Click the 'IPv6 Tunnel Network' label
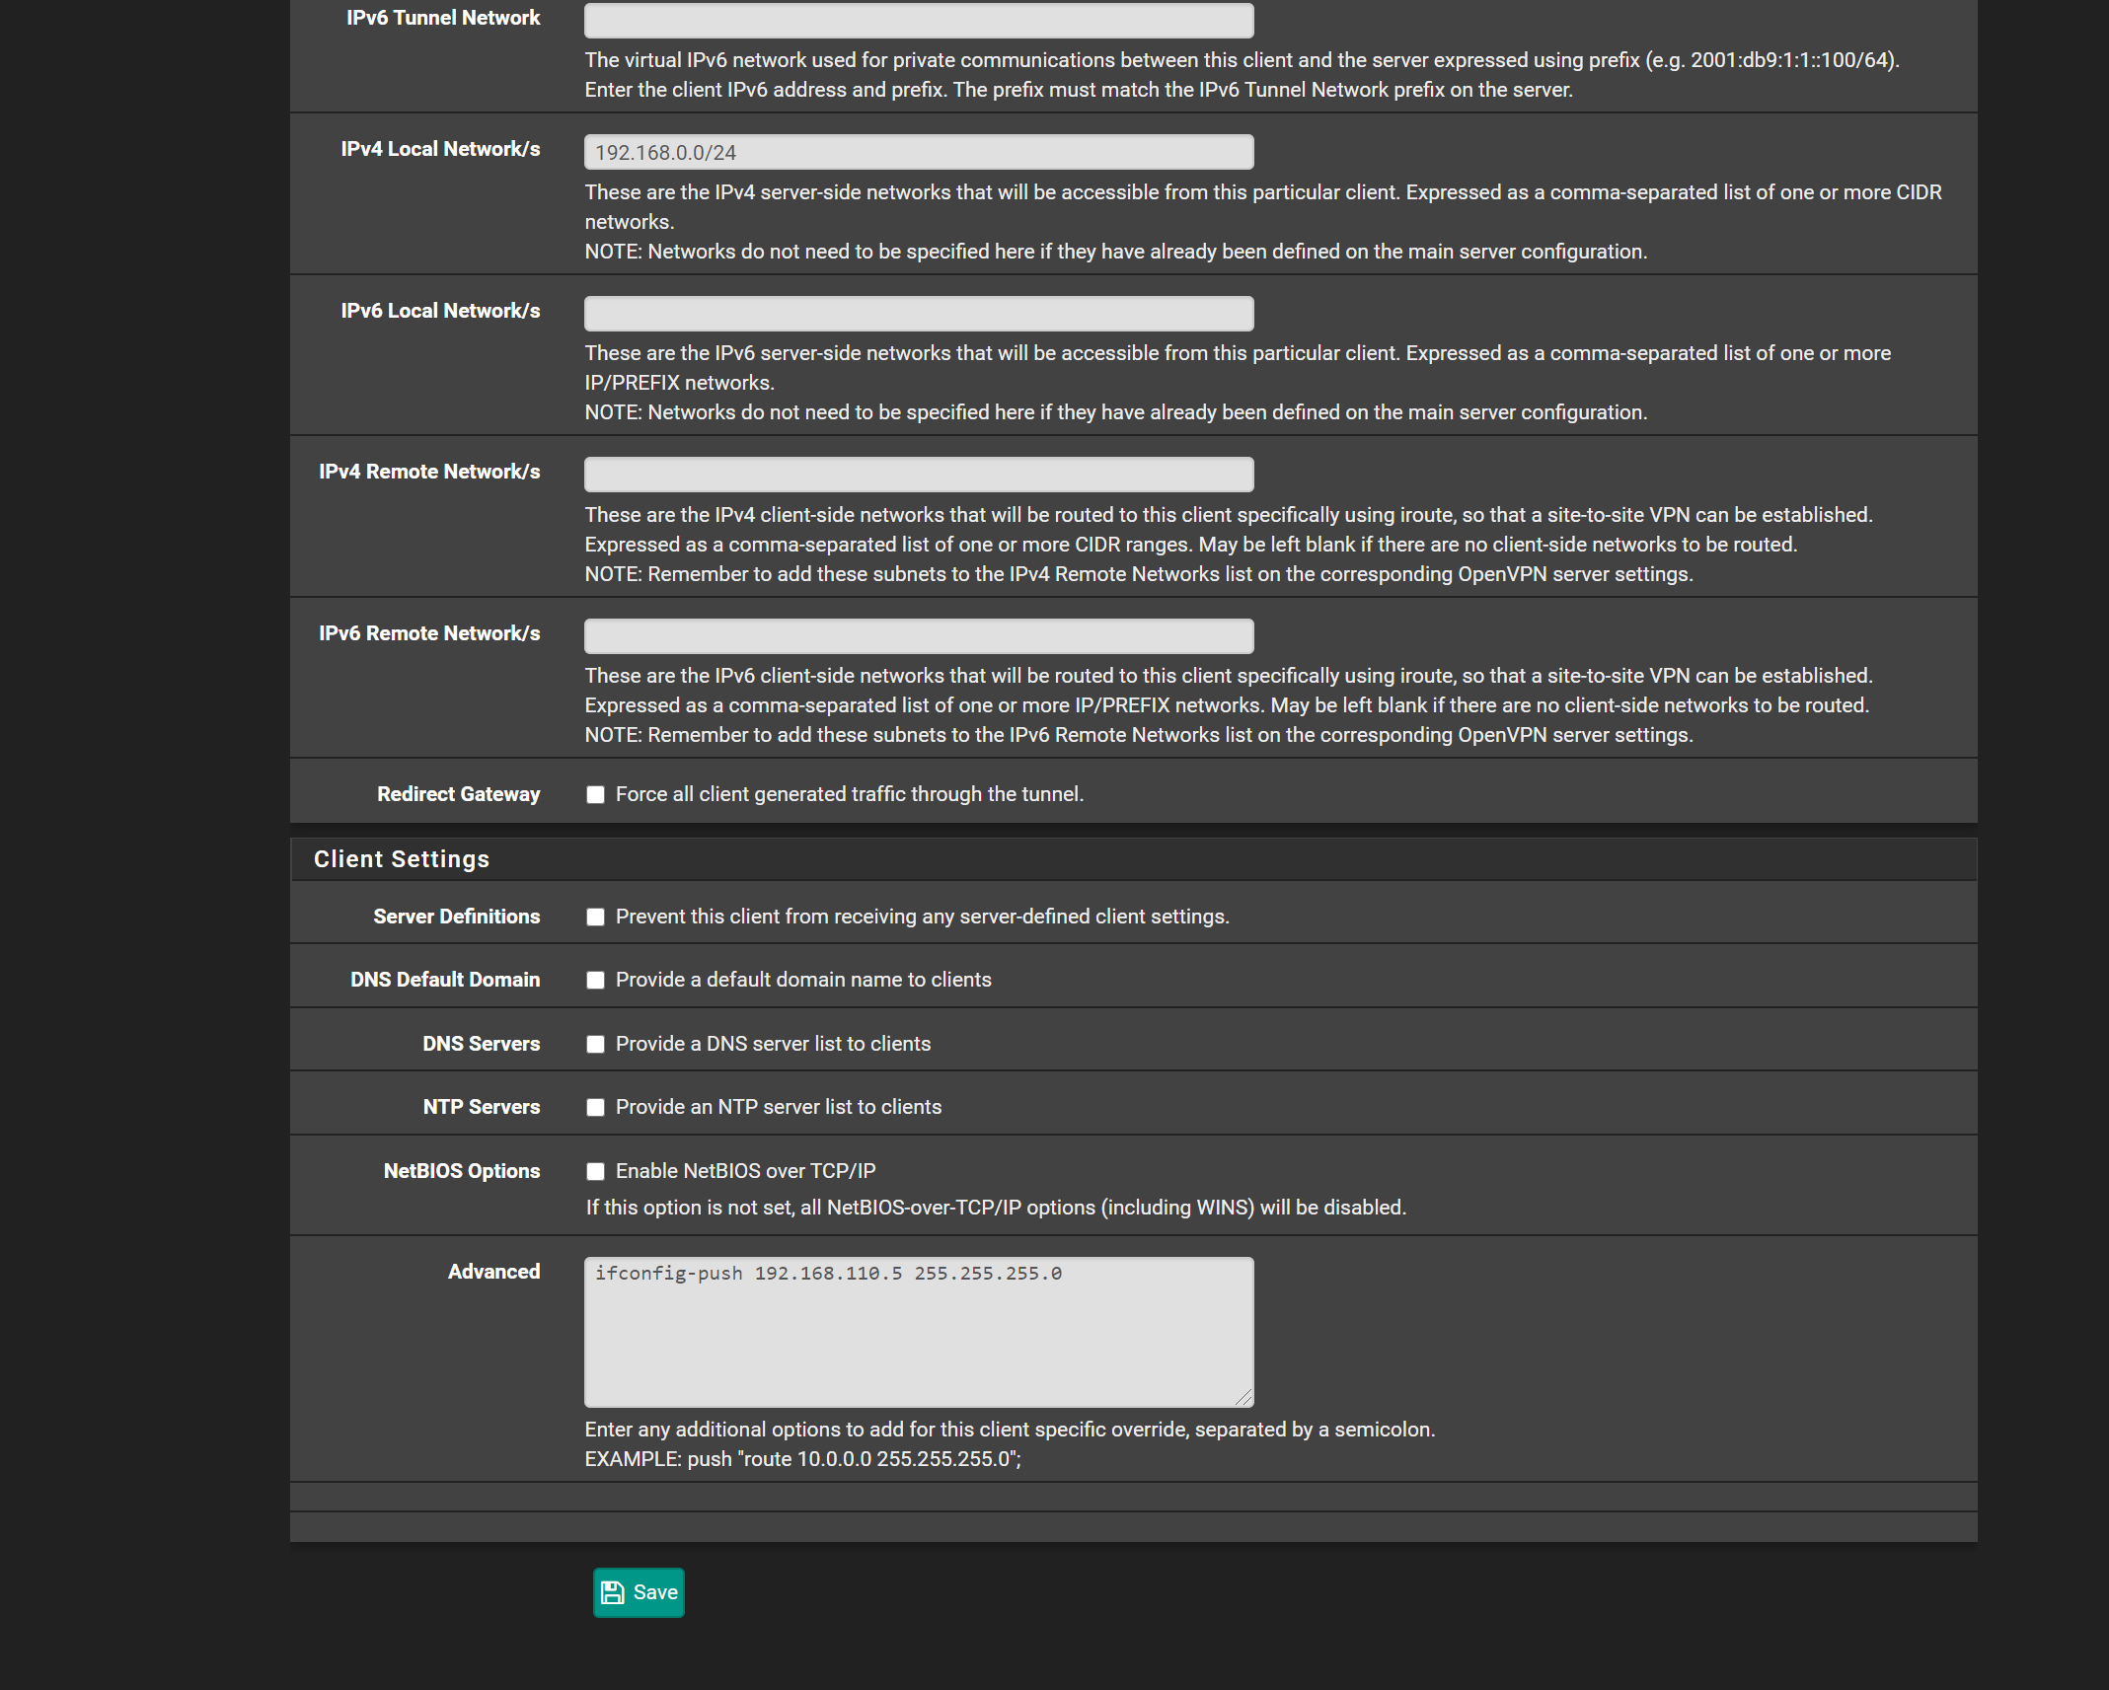2109x1690 pixels. [x=443, y=18]
